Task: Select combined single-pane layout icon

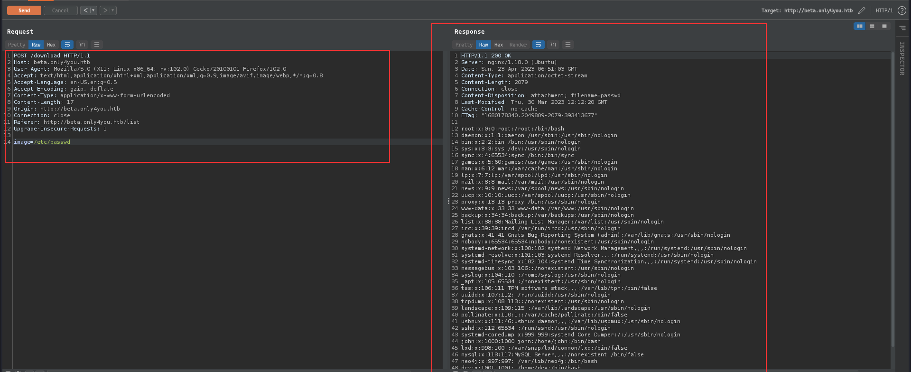Action: (x=884, y=26)
